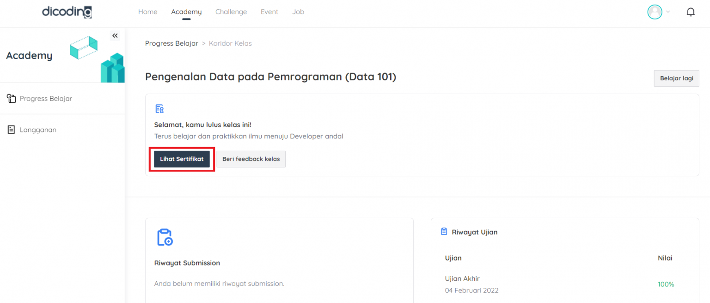Click the Dicoding logo in the header
The image size is (710, 303).
click(x=66, y=12)
